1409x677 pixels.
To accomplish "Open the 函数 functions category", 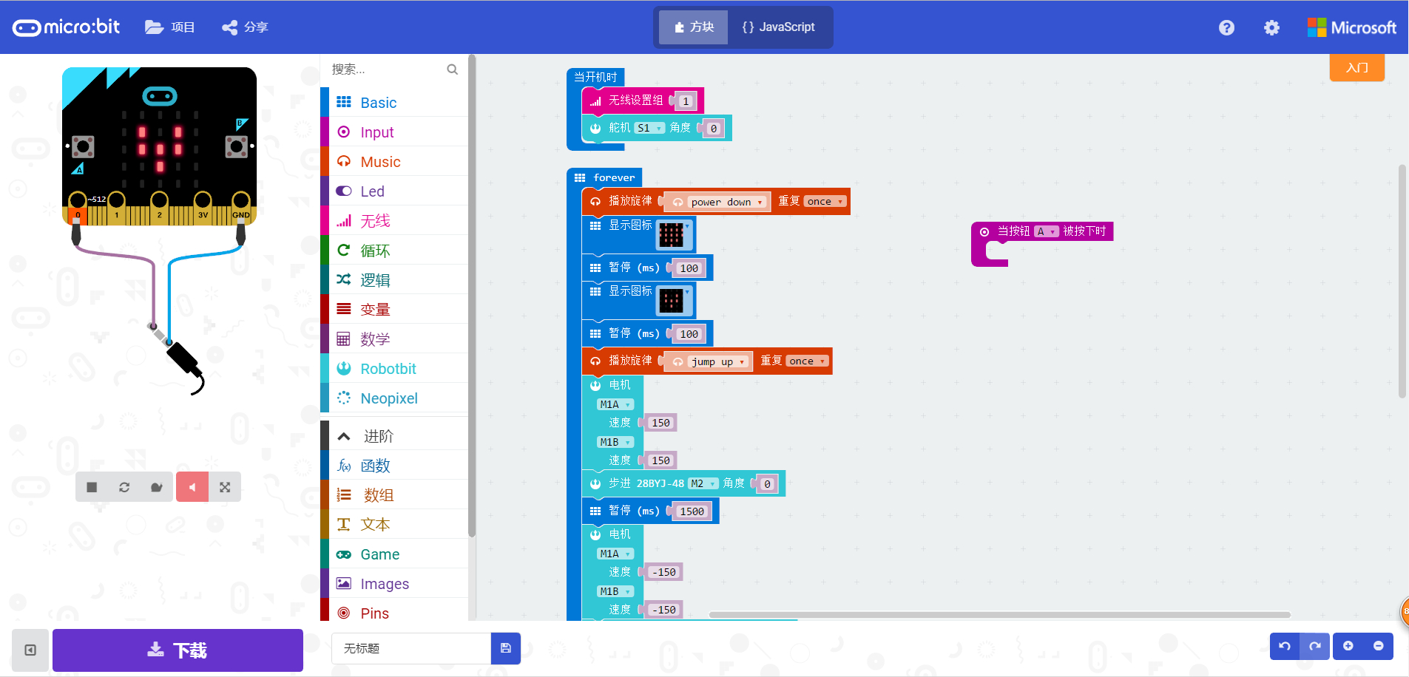I will pyautogui.click(x=394, y=466).
